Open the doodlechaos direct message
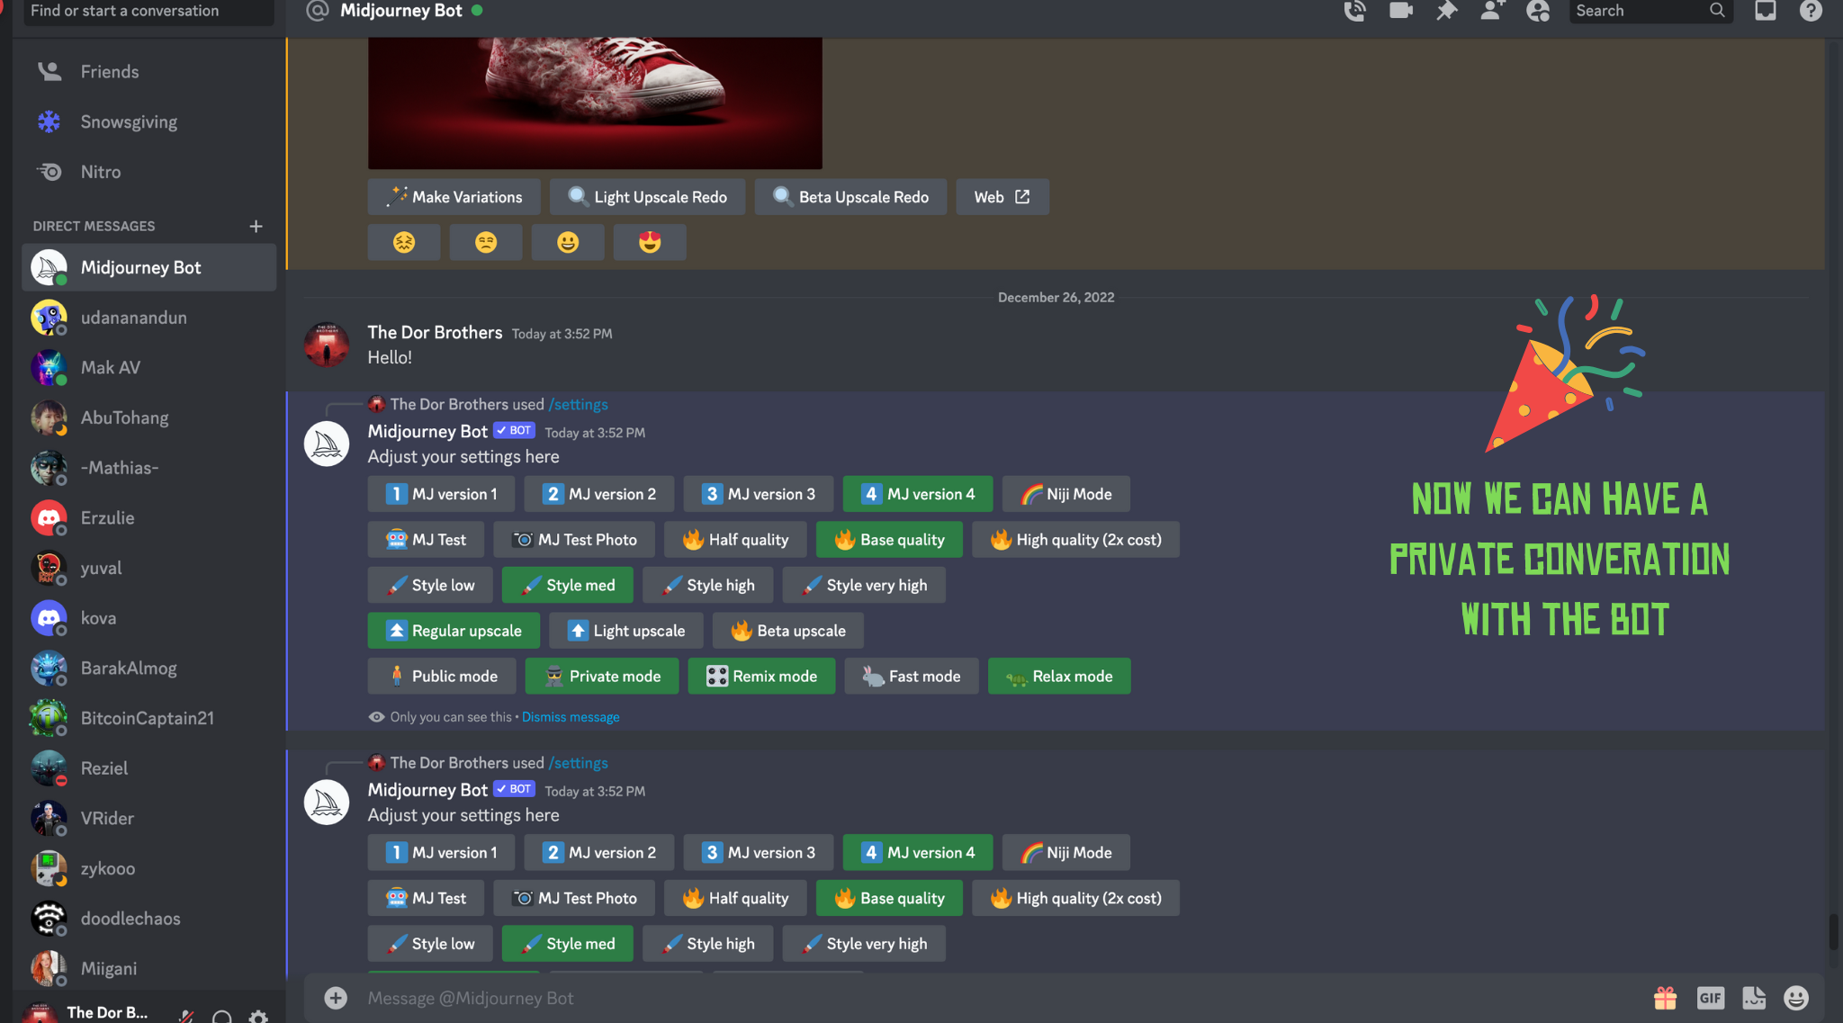The width and height of the screenshot is (1843, 1023). 148,919
